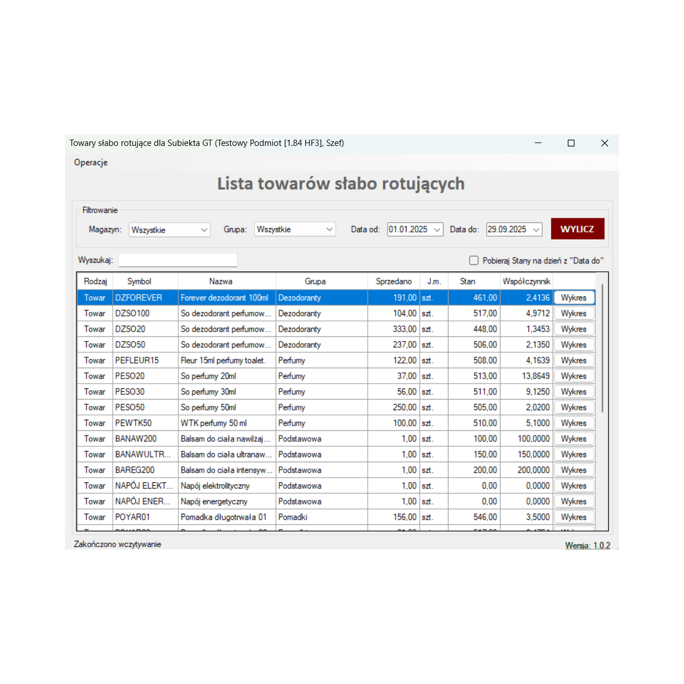Sort by Współczynnik column header

[526, 282]
